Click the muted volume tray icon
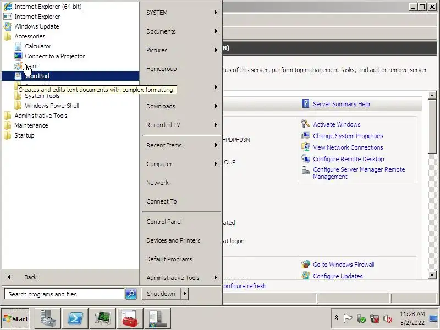 pos(388,318)
